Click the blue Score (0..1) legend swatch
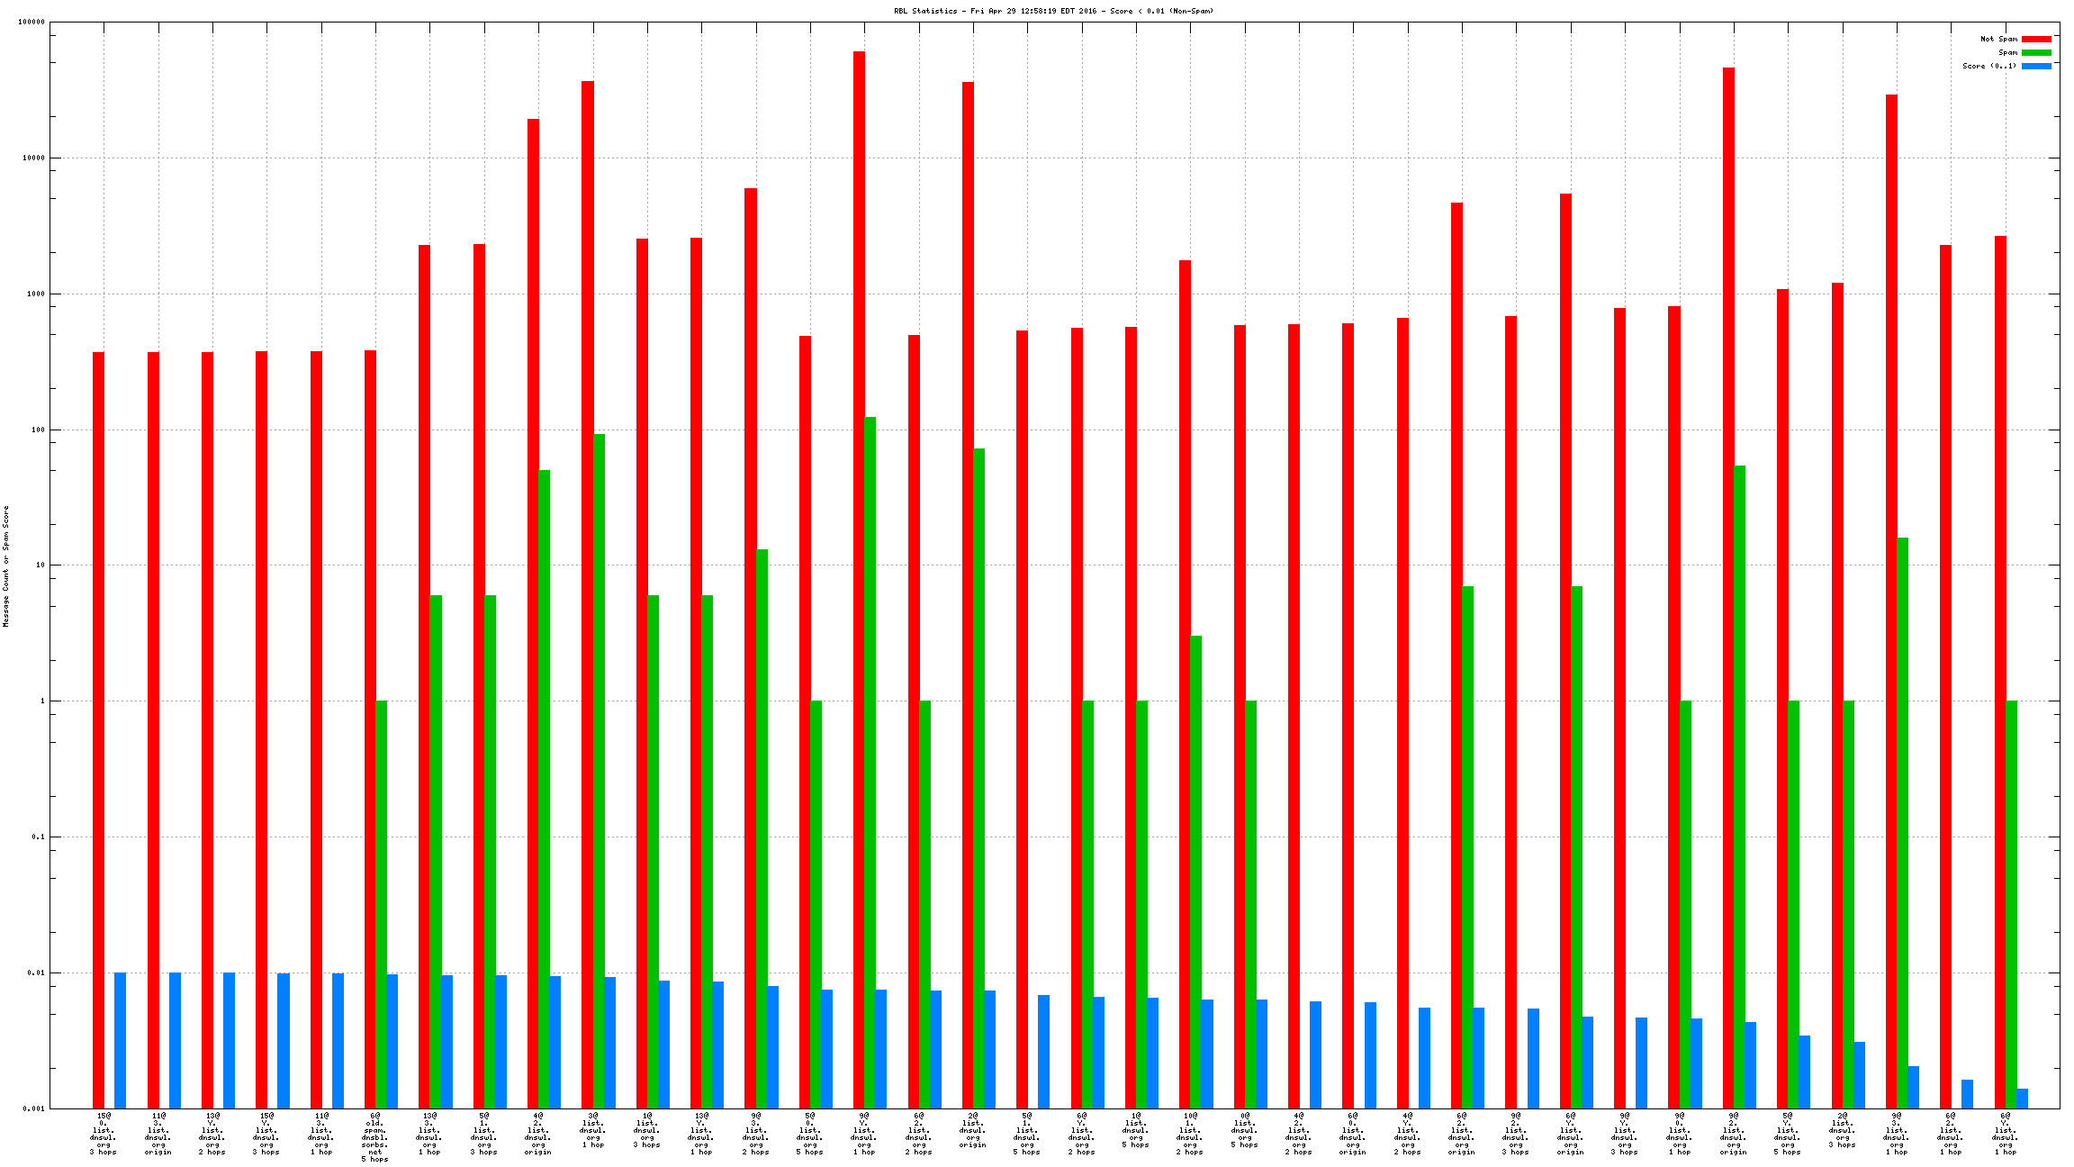Image resolution: width=2074 pixels, height=1167 pixels. click(2036, 66)
